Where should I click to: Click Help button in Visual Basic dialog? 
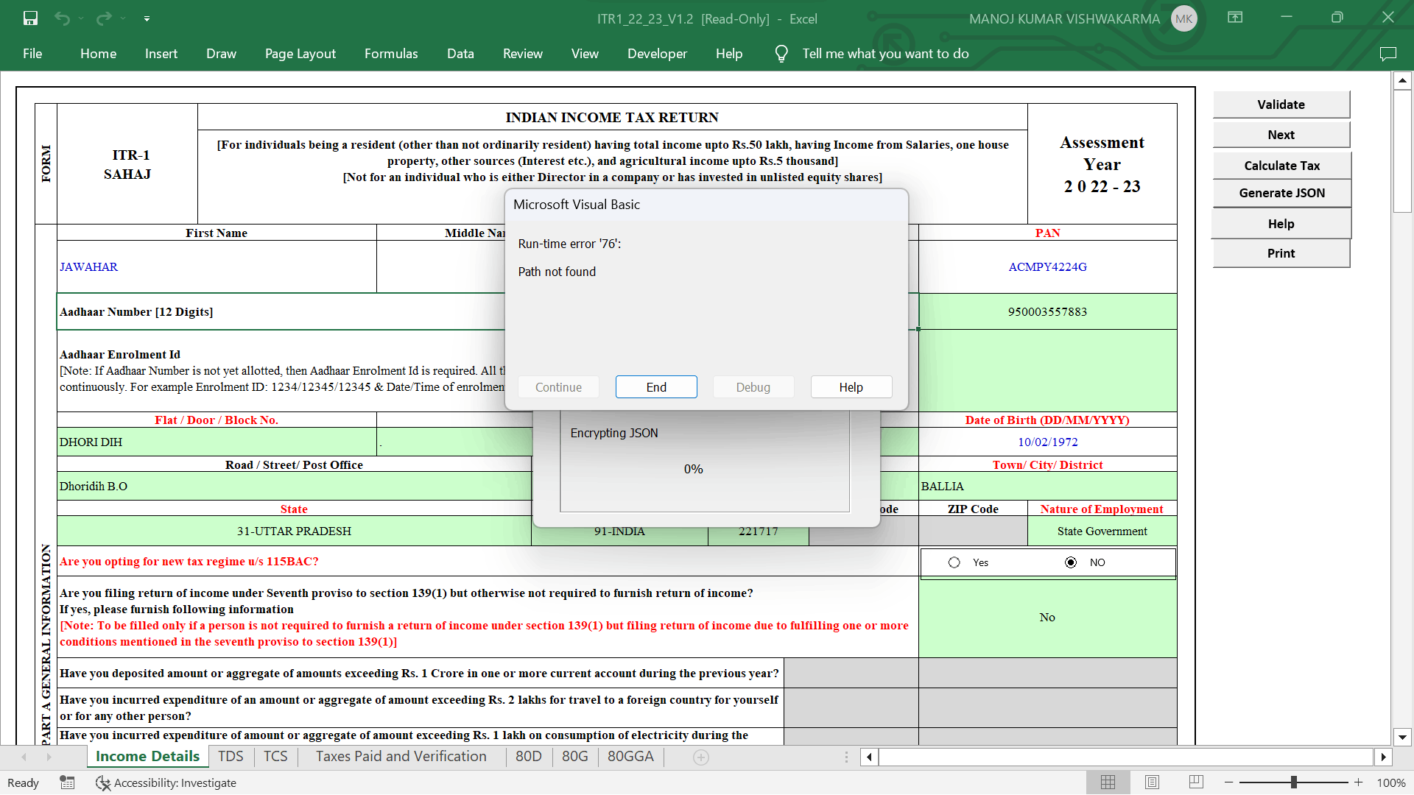pos(851,387)
